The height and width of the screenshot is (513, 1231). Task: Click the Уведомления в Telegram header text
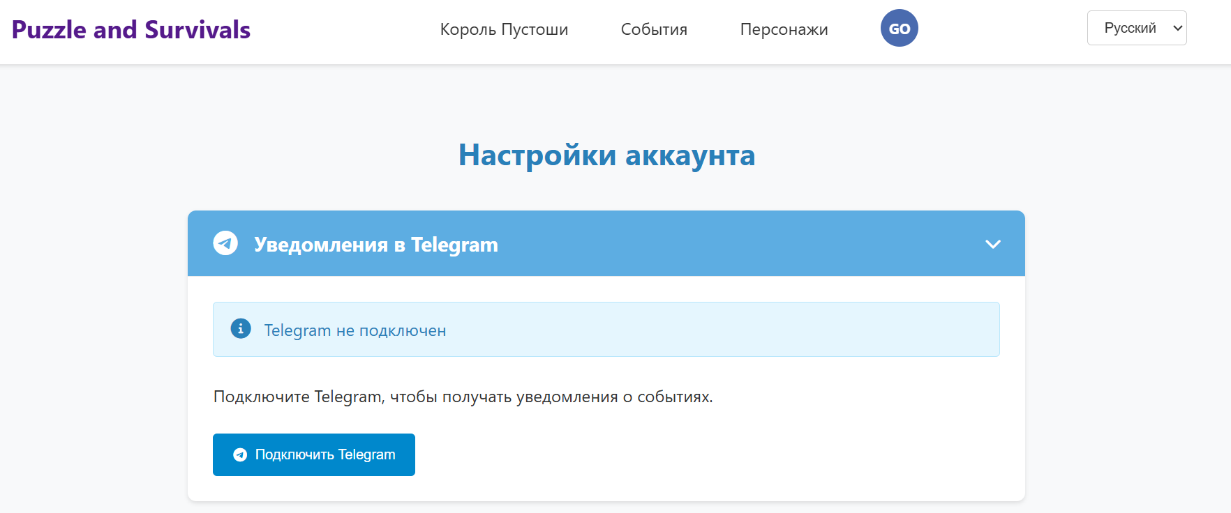(376, 245)
